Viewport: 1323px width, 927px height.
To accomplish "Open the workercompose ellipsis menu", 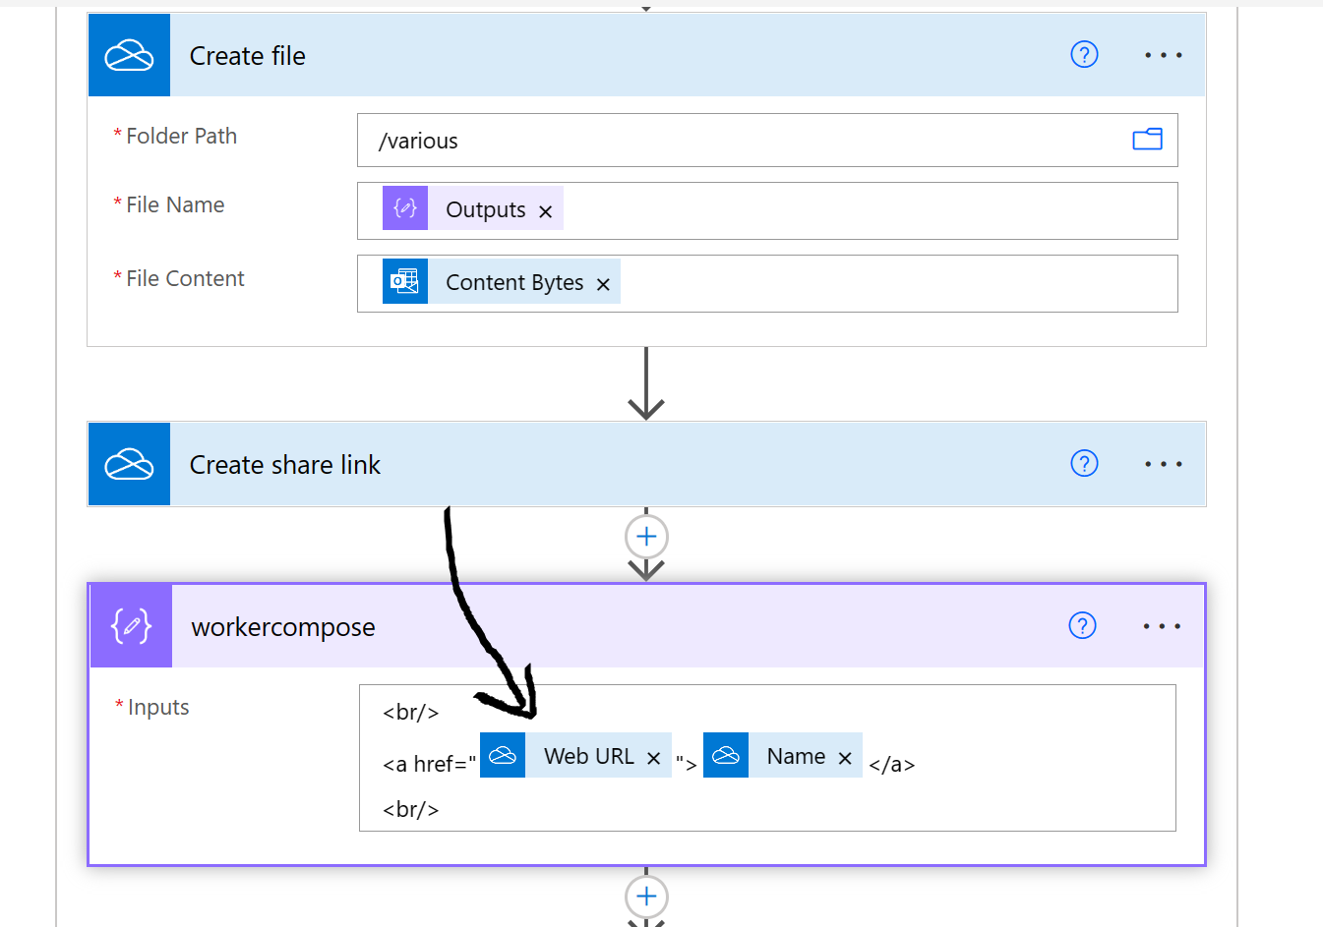I will (x=1162, y=626).
